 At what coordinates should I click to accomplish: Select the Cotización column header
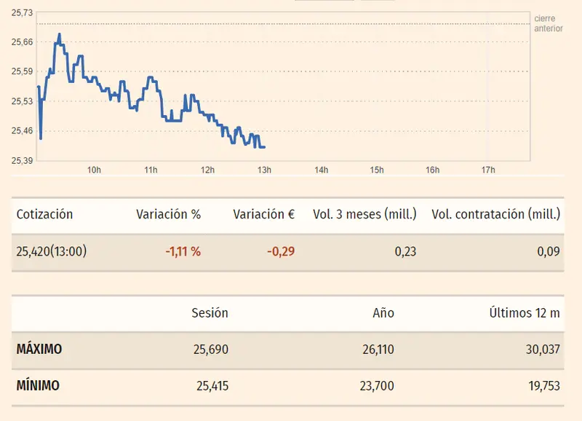click(x=45, y=215)
